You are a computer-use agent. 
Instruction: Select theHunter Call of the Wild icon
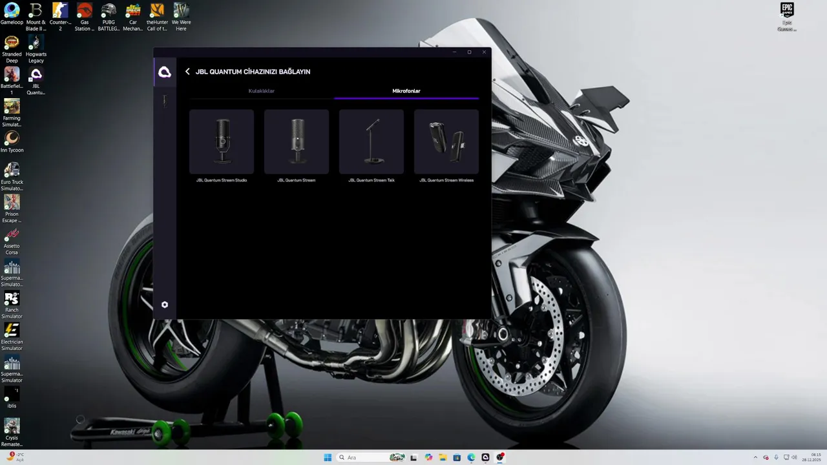157,17
